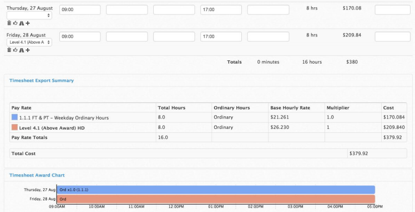The image size is (415, 212).
Task: Approve Friday shift via thumbs-up icon
Action: [x=16, y=50]
